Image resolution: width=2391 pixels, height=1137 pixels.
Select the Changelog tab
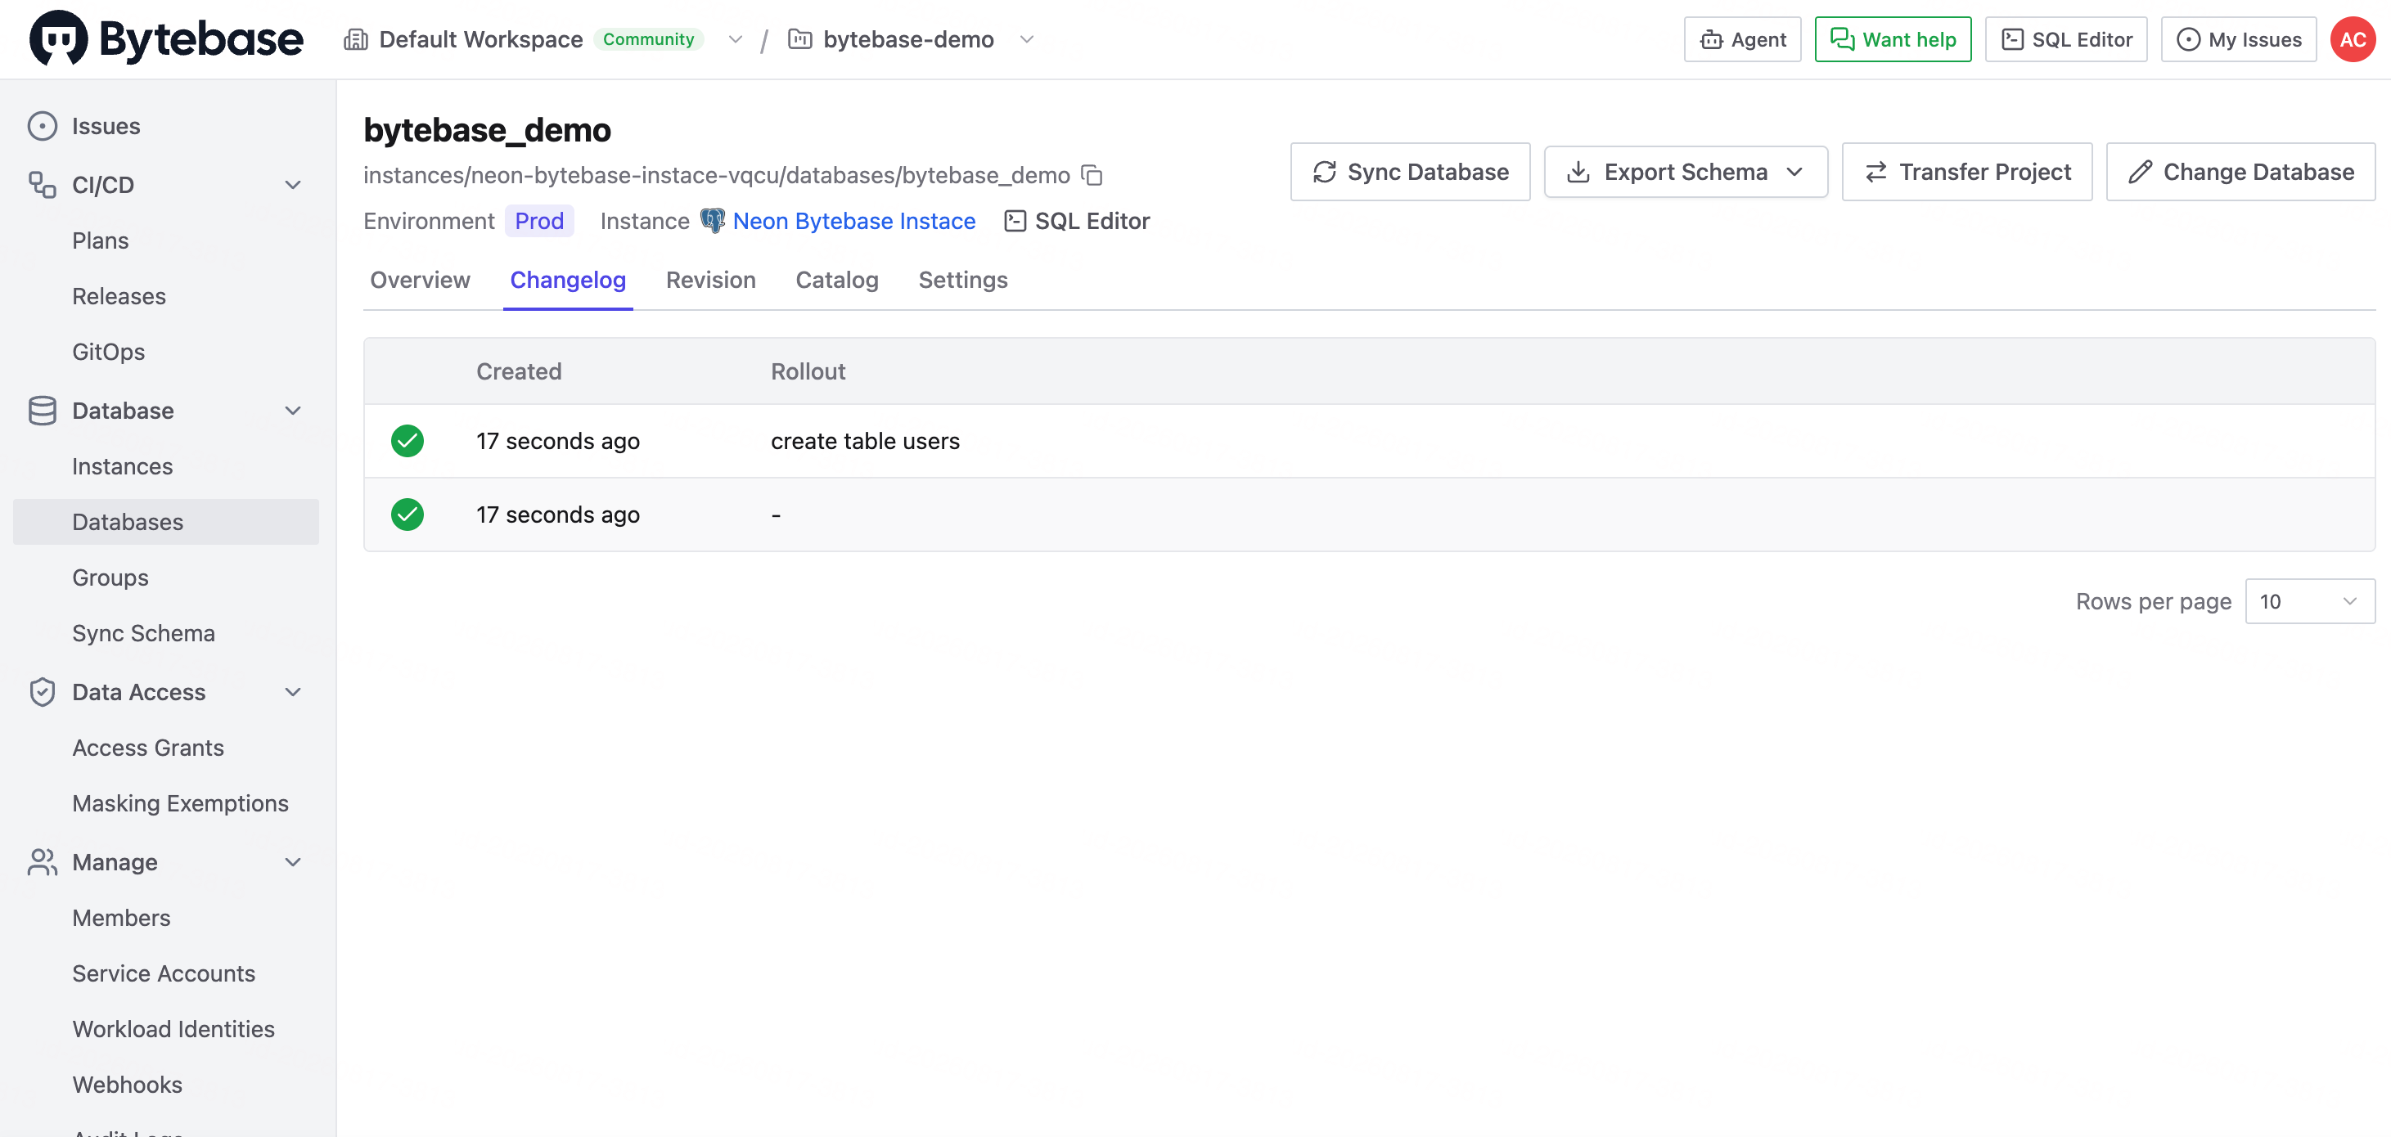pyautogui.click(x=567, y=280)
